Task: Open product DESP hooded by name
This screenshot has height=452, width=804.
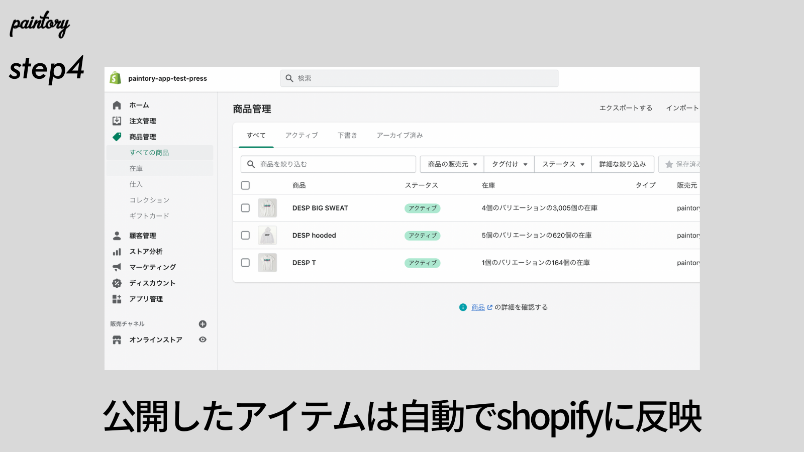Action: tap(314, 235)
